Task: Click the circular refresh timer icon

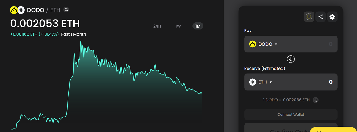Action: [309, 17]
